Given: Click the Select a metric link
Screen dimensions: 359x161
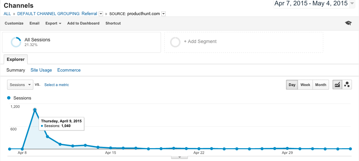Looking at the screenshot, I should click(57, 85).
